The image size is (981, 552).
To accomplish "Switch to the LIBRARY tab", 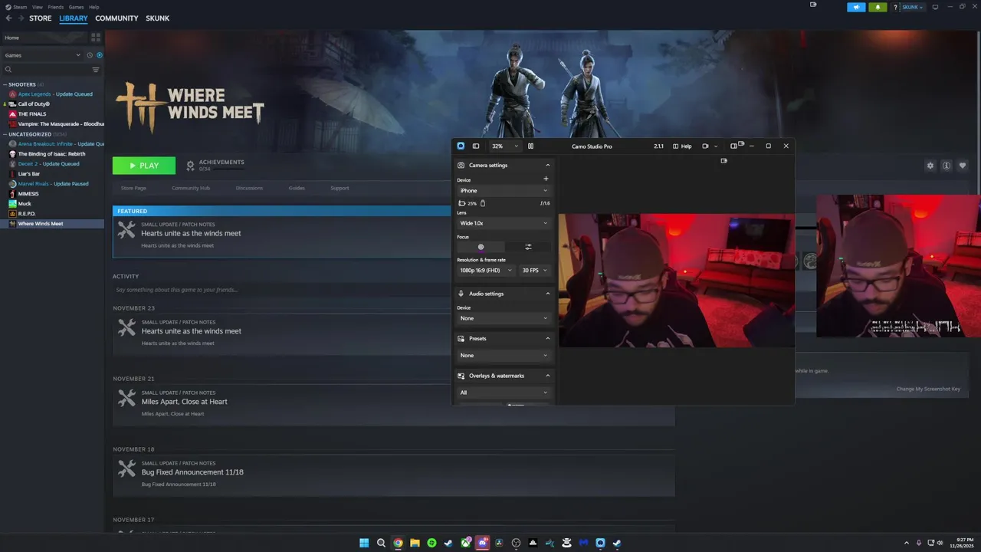I will (74, 18).
